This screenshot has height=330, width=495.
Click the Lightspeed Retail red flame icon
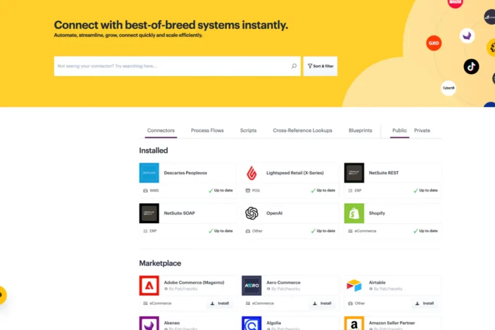pyautogui.click(x=251, y=173)
